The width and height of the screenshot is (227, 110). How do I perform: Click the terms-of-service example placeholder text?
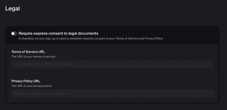click(43, 64)
